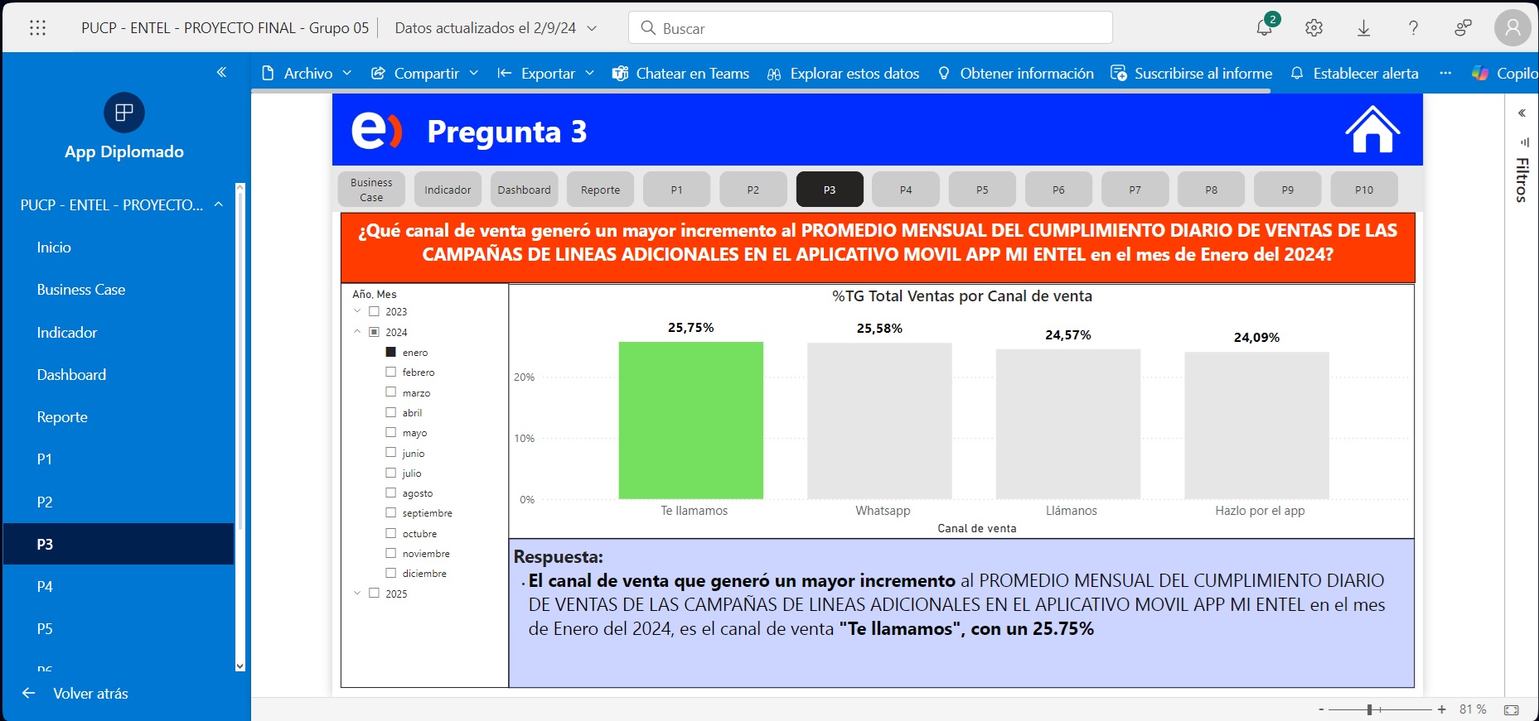Click Obtener información
This screenshot has width=1539, height=721.
pyautogui.click(x=1015, y=73)
